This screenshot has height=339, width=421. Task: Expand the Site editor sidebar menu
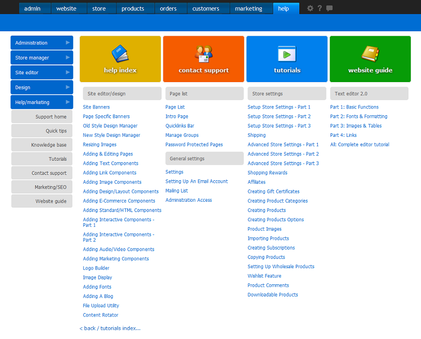click(x=42, y=73)
